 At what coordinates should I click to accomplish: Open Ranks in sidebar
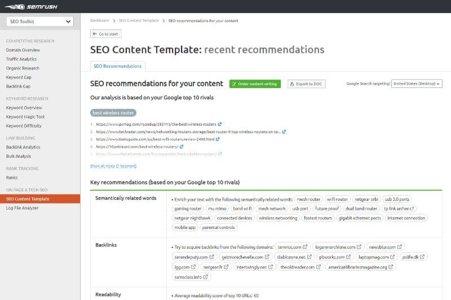pos(12,178)
